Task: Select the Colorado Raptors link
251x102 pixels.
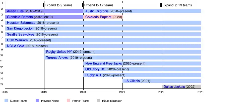Action: [98, 17]
